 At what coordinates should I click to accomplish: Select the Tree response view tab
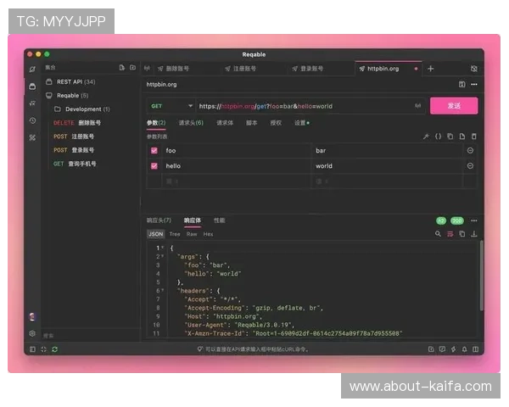pos(175,234)
